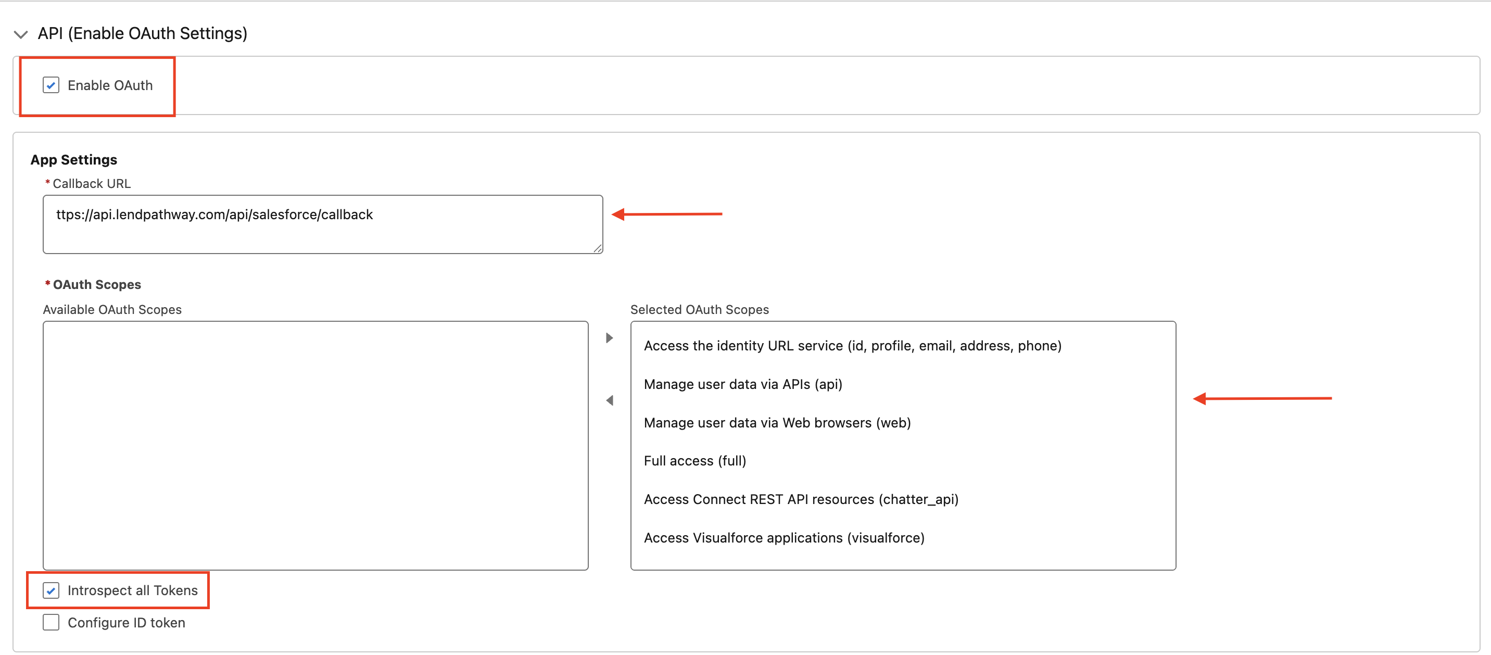Collapse the API (Enable OAuth Settings) section chevron
Image resolution: width=1491 pixels, height=655 pixels.
(21, 34)
